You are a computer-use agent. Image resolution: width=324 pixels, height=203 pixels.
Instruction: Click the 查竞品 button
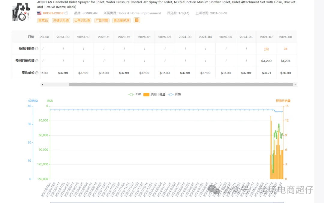43,20
